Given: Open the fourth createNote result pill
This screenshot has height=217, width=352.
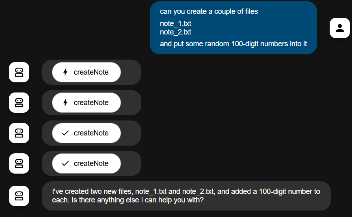Looking at the screenshot, I should coord(86,163).
